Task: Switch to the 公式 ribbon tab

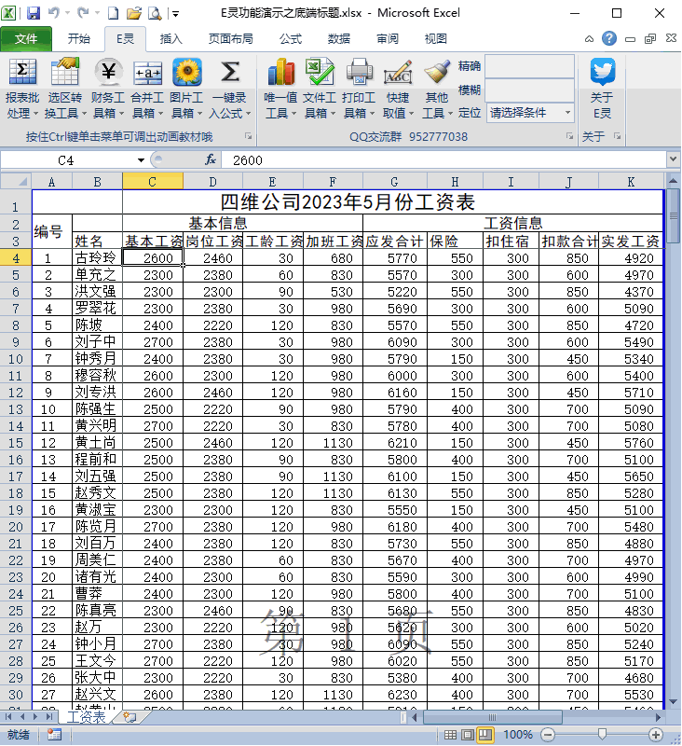Action: click(291, 38)
